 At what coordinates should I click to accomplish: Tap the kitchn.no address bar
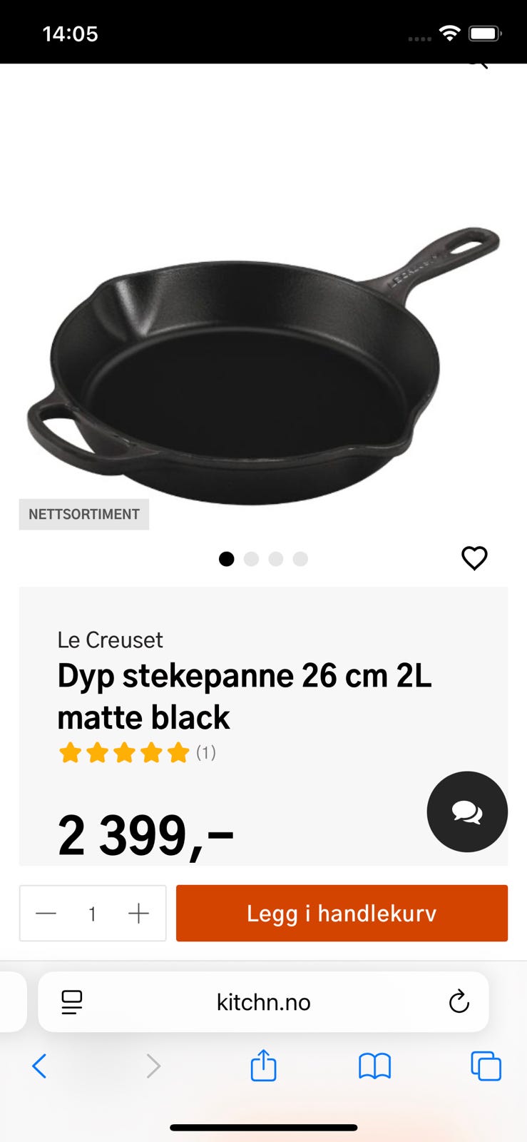[263, 1002]
